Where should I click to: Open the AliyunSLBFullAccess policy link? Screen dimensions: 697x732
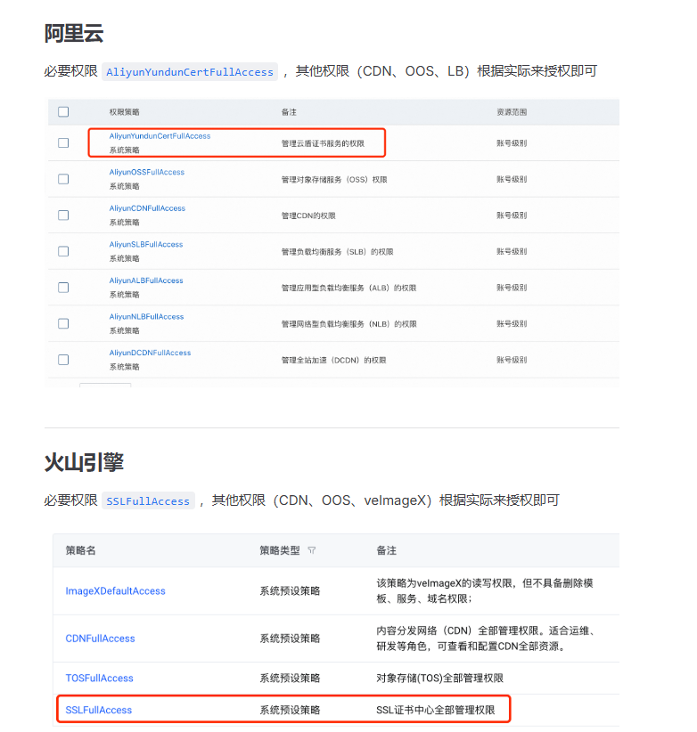[146, 244]
